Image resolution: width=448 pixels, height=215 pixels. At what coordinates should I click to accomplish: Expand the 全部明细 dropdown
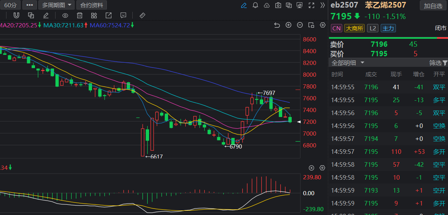coord(348,63)
